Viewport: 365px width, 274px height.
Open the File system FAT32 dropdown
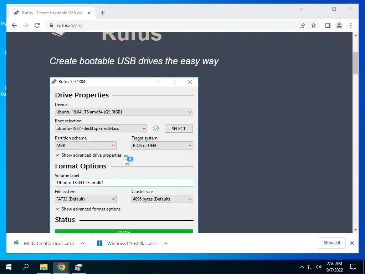[86, 199]
